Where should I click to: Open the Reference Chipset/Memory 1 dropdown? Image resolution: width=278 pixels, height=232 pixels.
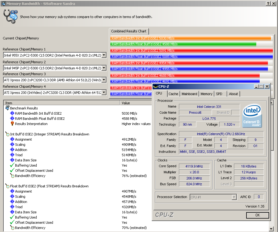(104, 55)
